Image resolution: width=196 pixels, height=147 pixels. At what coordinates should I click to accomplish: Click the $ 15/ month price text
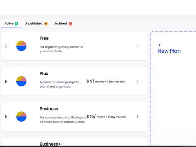(x=107, y=117)
